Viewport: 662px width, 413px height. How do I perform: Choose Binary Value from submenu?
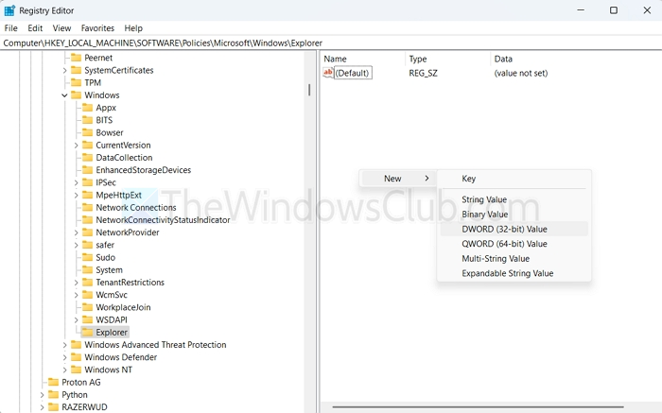pyautogui.click(x=514, y=215)
